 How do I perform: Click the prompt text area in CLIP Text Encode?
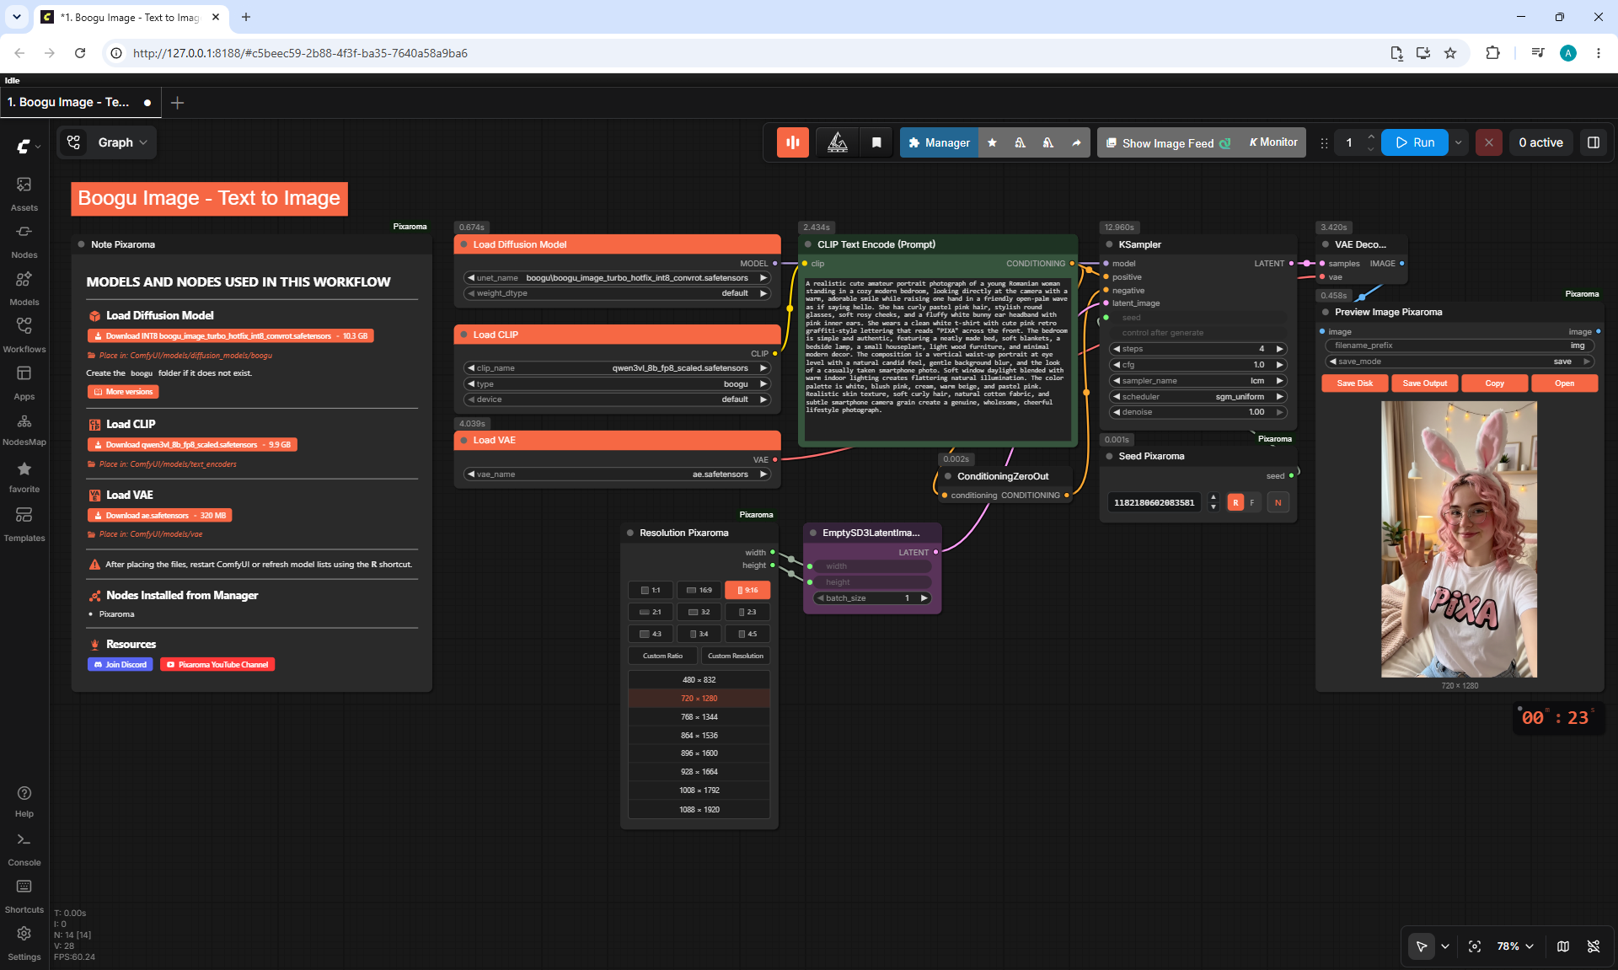pyautogui.click(x=937, y=358)
